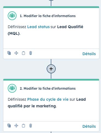
Task: Delete action 1 with the trash icon
Action: (x=31, y=53)
